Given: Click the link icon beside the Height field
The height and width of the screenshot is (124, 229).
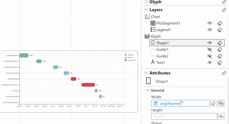Looking at the screenshot, I should click(221, 117).
